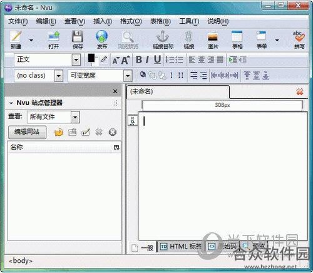Indent text with green arrow icon
Image resolution: width=313 pixels, height=273 pixels.
pyautogui.click(x=233, y=60)
